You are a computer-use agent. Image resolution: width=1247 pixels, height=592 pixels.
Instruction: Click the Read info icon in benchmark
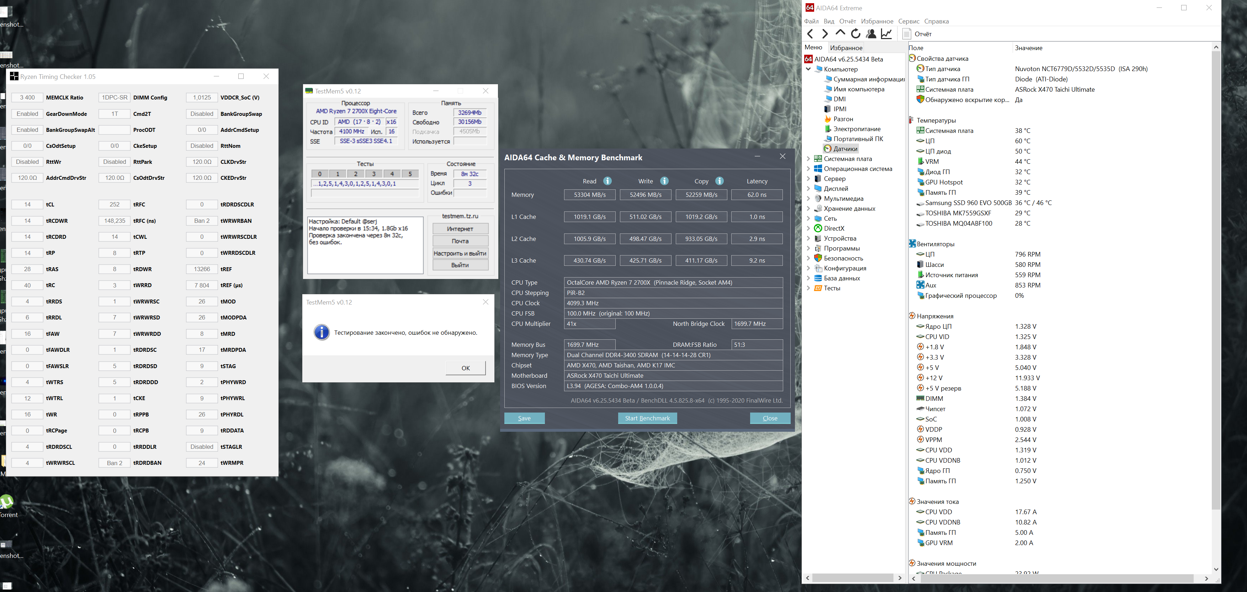tap(607, 181)
